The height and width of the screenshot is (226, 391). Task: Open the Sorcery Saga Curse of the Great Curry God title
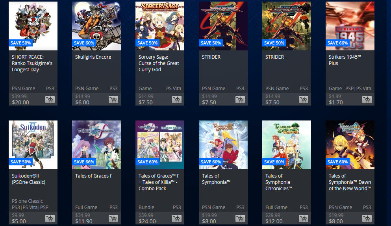tap(159, 63)
